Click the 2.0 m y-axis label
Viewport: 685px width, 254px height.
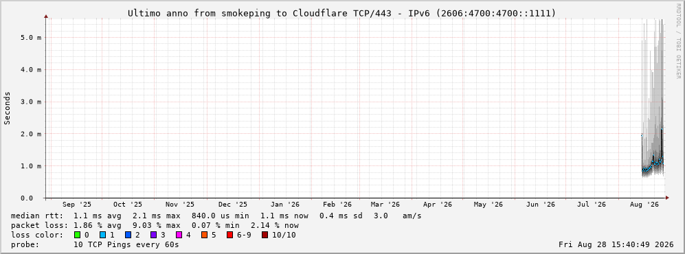tap(31, 134)
